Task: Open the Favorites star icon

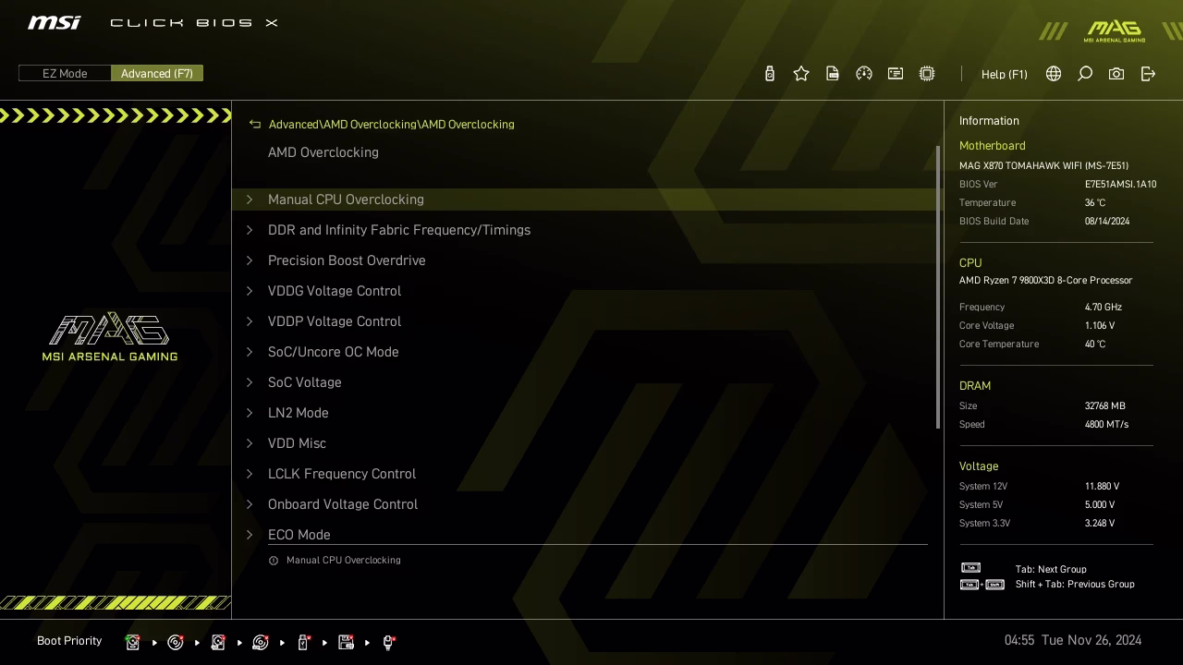Action: coord(801,74)
